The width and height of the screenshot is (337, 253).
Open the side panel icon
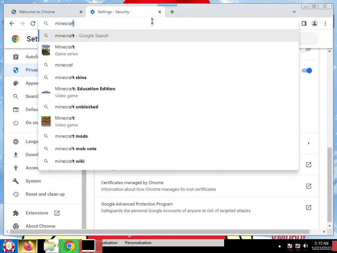pyautogui.click(x=304, y=23)
